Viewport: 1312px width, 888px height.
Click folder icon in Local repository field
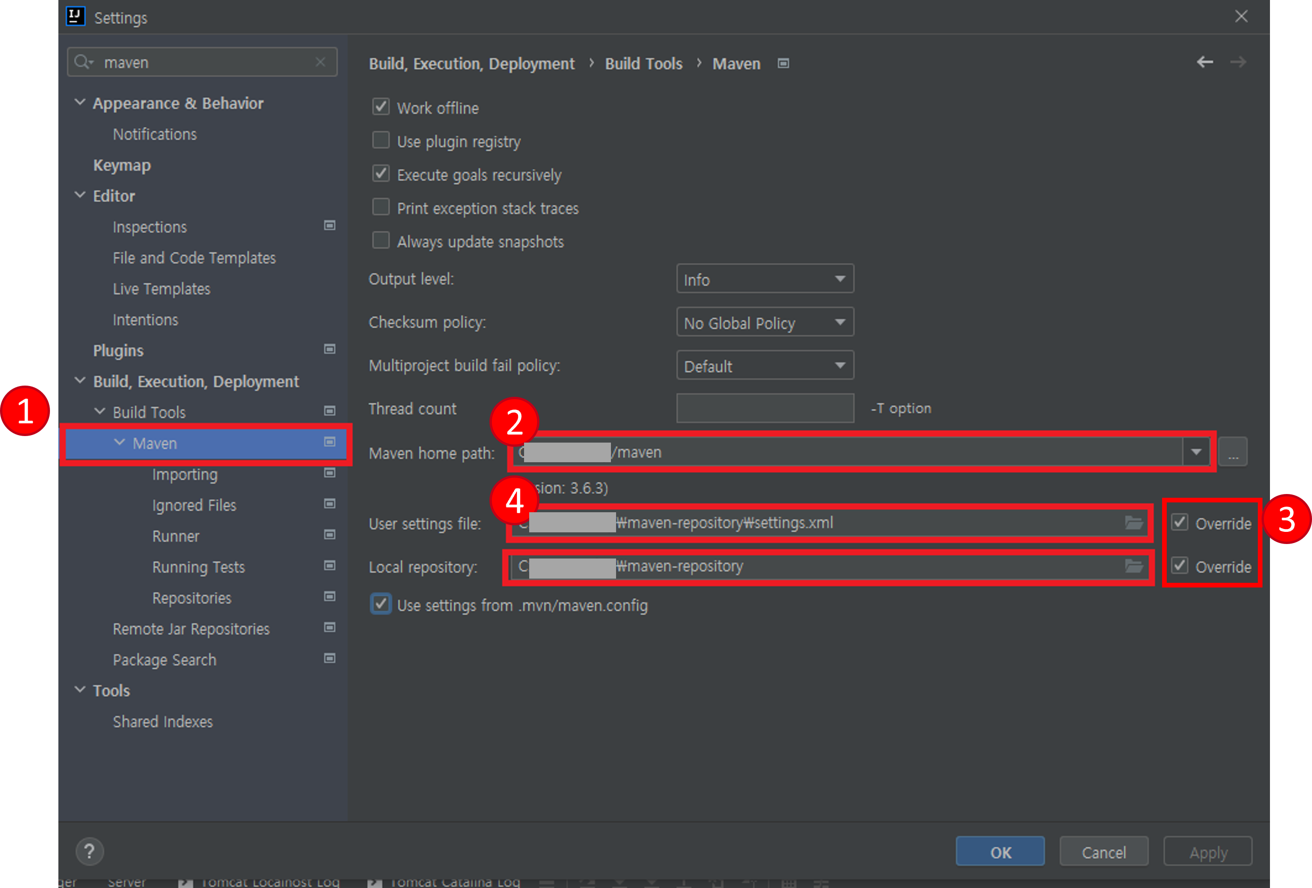pyautogui.click(x=1134, y=566)
